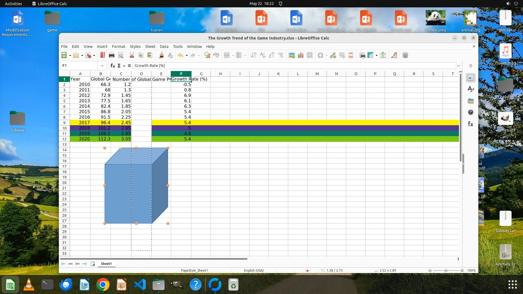The image size is (523, 294).
Task: Toggle automatic spell checking abc icon
Action: [x=216, y=56]
